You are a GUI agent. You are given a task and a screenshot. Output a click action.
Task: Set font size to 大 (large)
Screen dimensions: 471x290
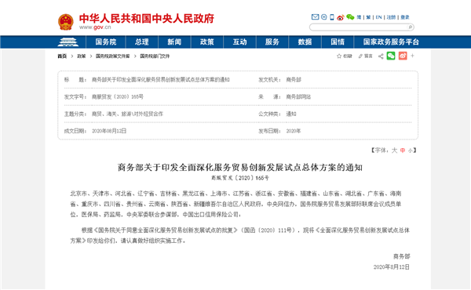pos(394,150)
